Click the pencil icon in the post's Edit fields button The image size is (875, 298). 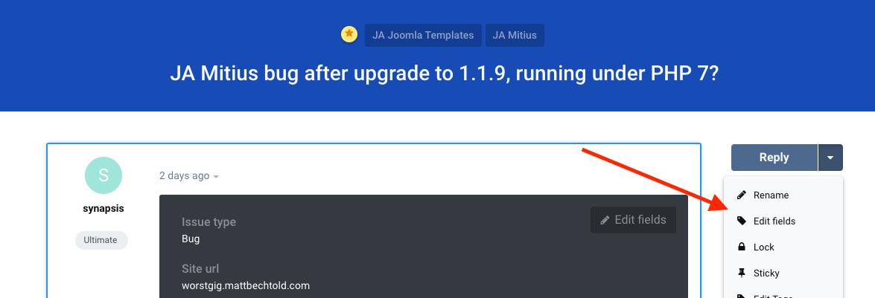(x=605, y=220)
